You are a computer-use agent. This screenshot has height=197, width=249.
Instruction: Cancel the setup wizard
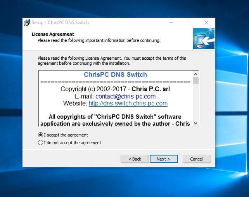(197, 159)
